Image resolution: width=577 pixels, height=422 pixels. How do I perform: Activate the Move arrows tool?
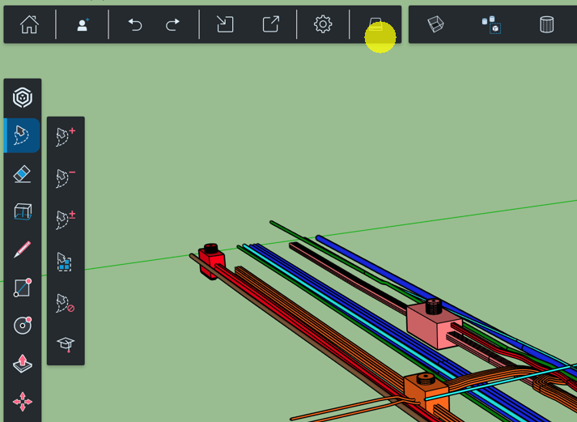(23, 402)
